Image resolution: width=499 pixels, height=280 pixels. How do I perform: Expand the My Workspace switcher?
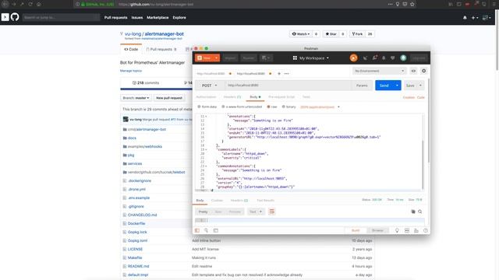coord(311,58)
